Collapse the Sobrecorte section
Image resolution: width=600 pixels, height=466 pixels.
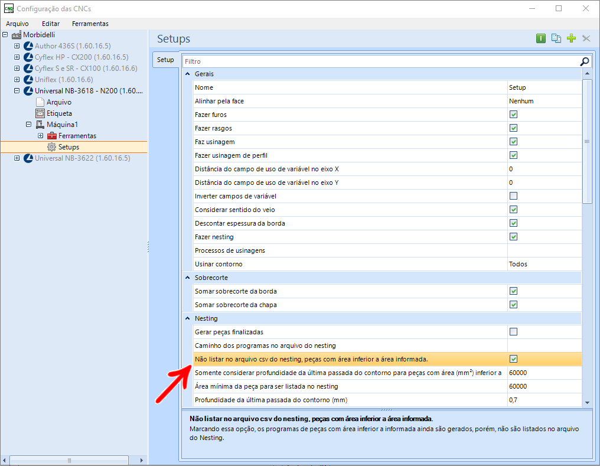coord(188,278)
